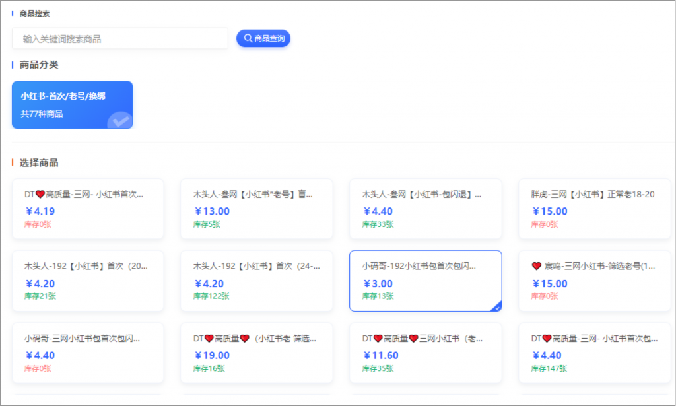
Task: Click heart icon on DT高质量 ¥4.40 库存147 card
Action: [x=547, y=339]
